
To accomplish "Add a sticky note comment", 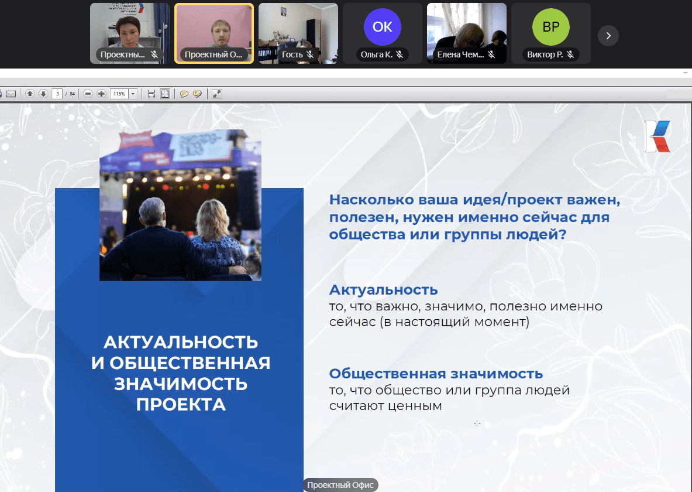I will 184,94.
